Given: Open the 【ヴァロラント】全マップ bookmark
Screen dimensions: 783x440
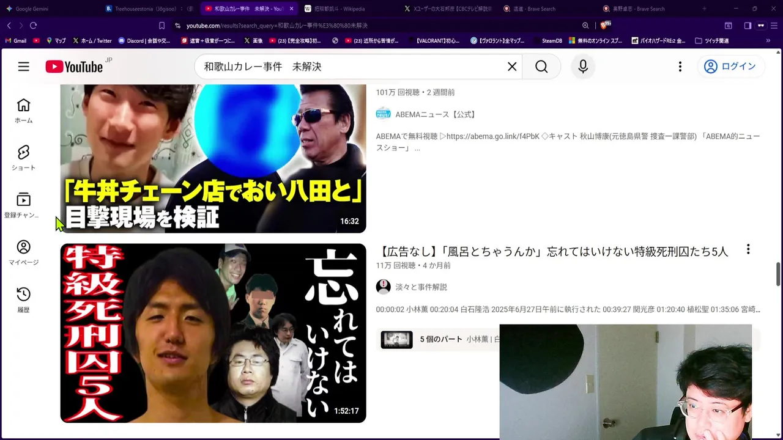Looking at the screenshot, I should pos(497,41).
